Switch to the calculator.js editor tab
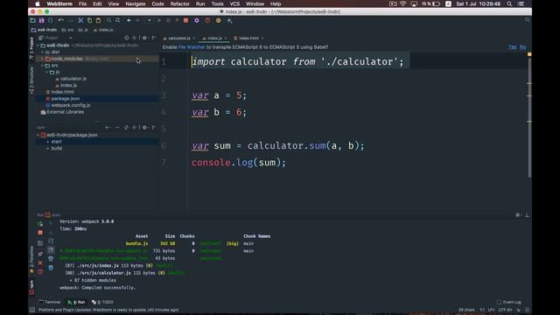The height and width of the screenshot is (315, 560). click(x=178, y=38)
